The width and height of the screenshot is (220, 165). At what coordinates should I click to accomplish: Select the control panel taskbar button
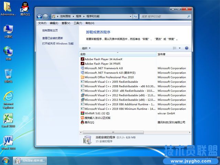pos(30,161)
